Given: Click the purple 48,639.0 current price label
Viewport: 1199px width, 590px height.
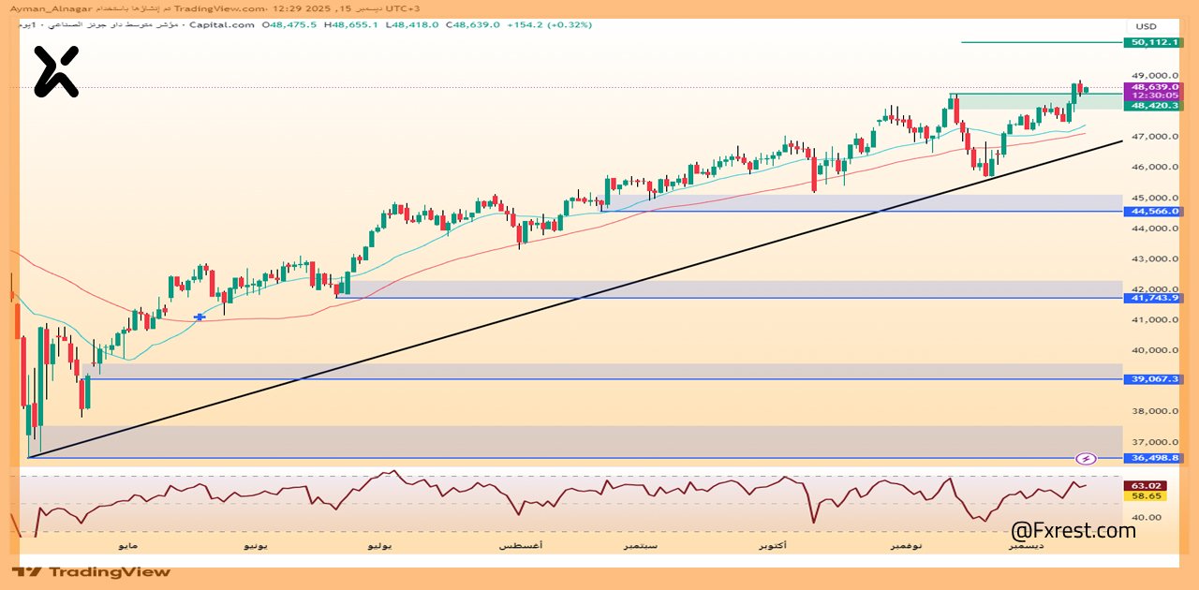Looking at the screenshot, I should pyautogui.click(x=1154, y=86).
